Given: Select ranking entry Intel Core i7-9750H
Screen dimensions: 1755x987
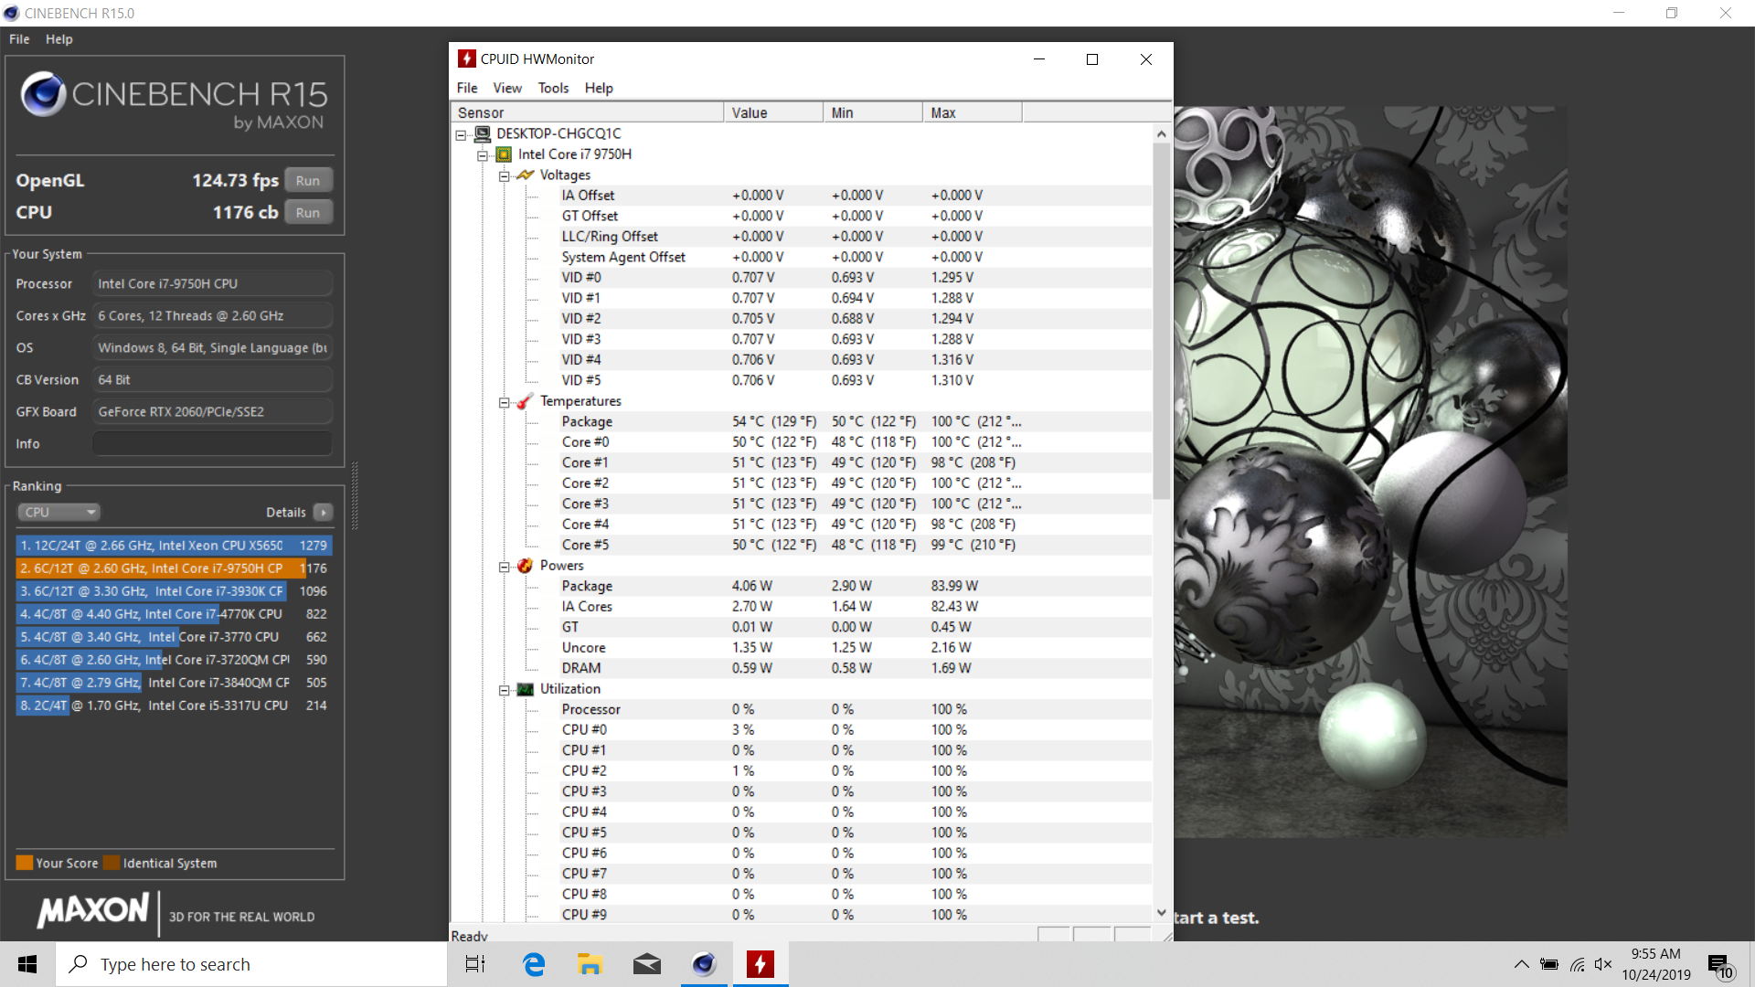Looking at the screenshot, I should 174,568.
